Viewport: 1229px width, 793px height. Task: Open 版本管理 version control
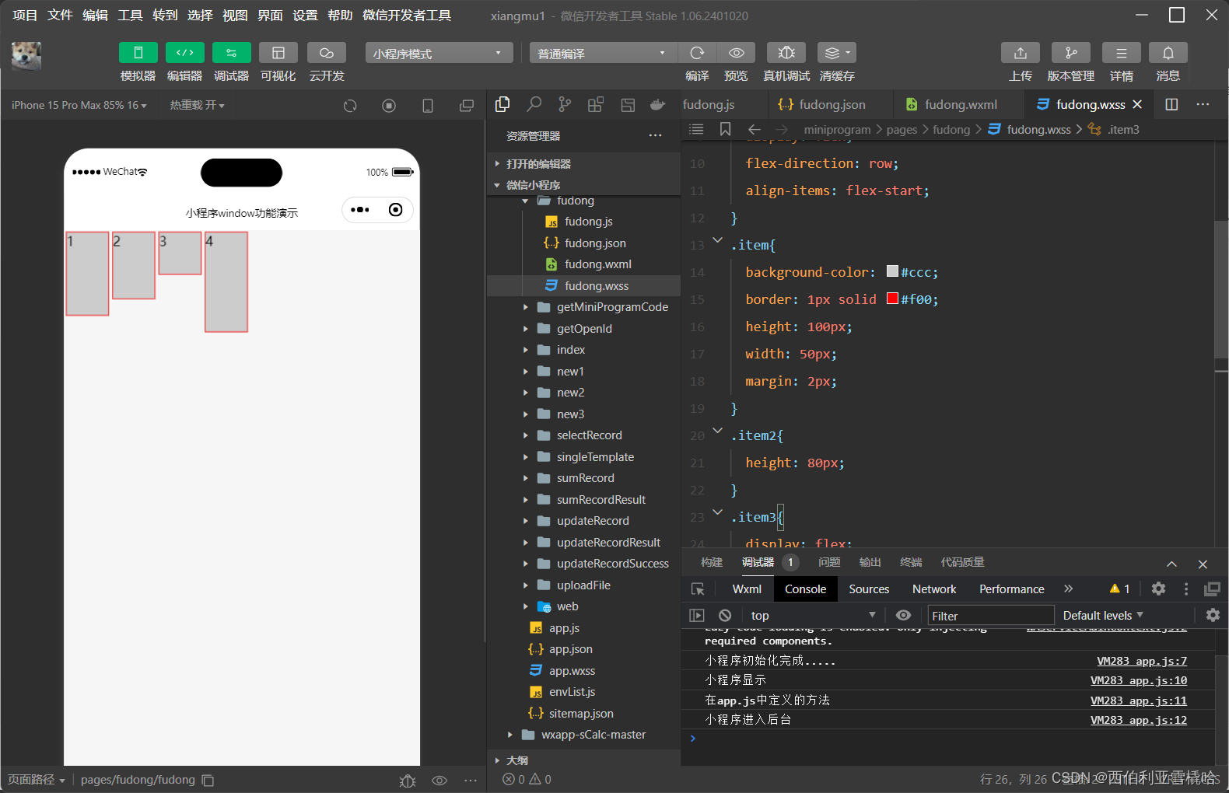point(1071,53)
